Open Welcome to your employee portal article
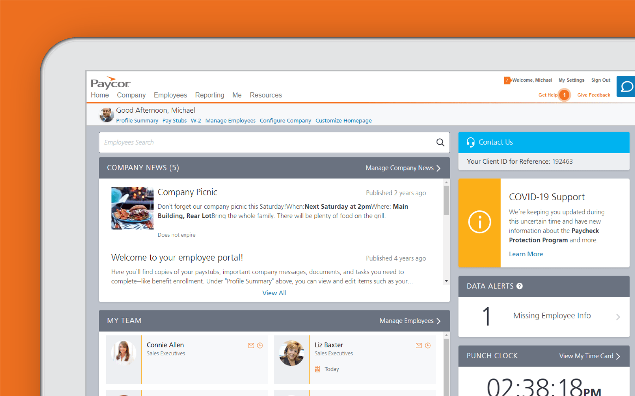635x396 pixels. [x=177, y=258]
